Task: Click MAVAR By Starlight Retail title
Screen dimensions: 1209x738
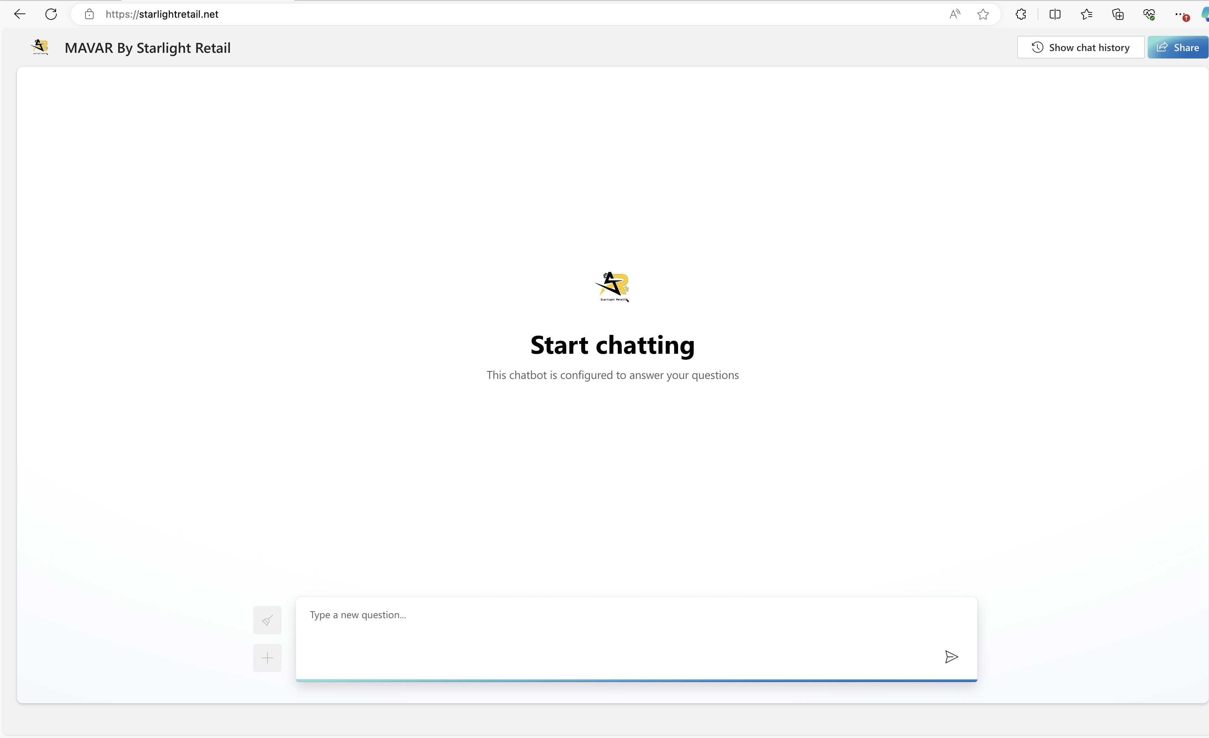Action: [x=148, y=48]
